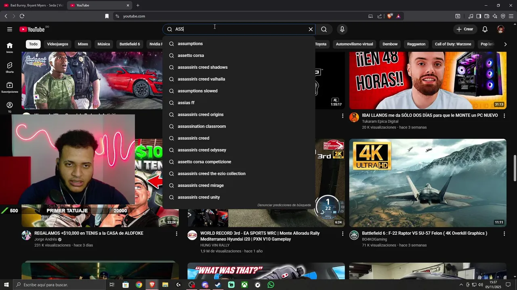This screenshot has height=290, width=517.
Task: Open the Leo AI sparkle icon
Action: (x=495, y=16)
